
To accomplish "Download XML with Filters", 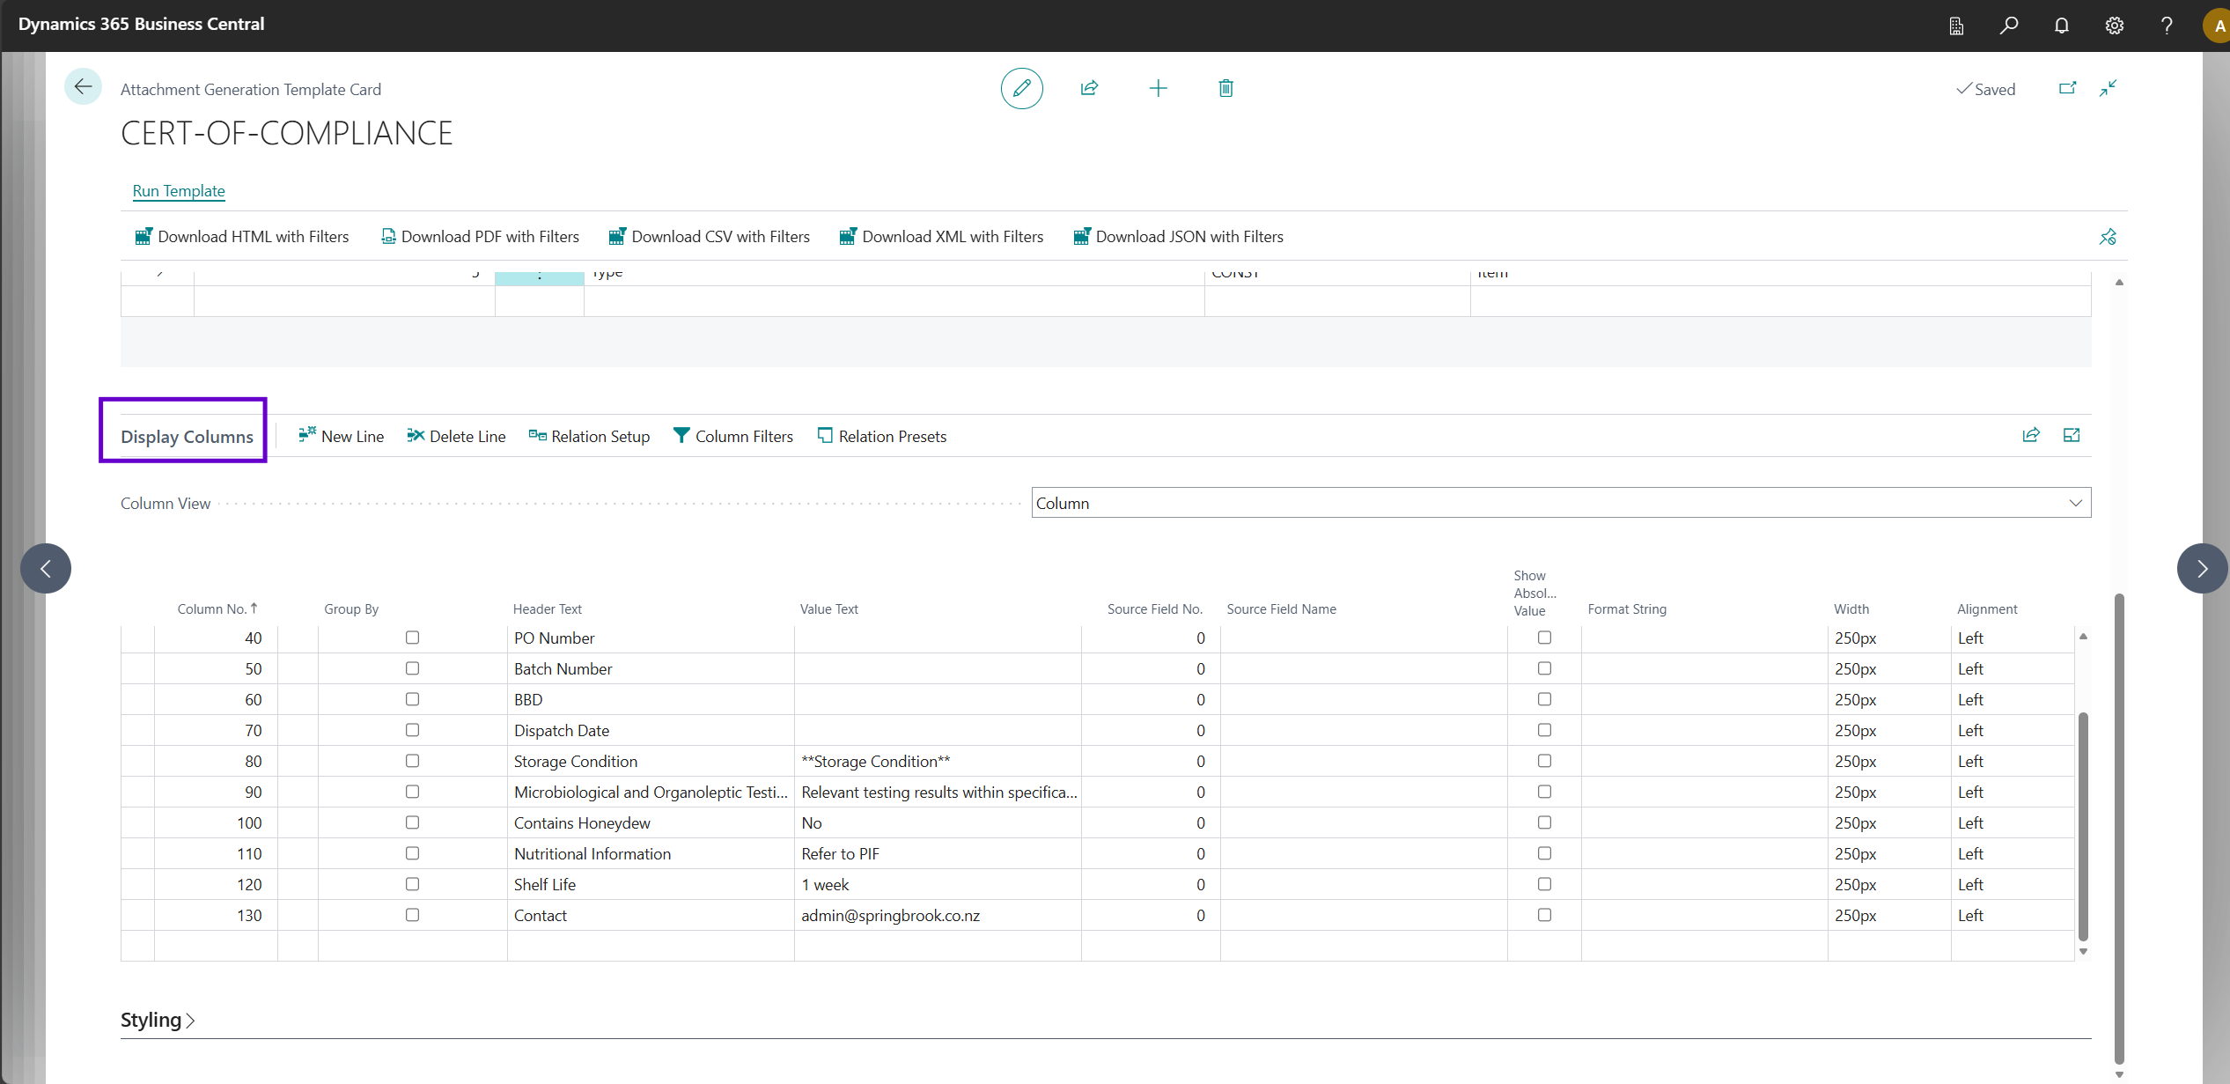I will pyautogui.click(x=941, y=236).
